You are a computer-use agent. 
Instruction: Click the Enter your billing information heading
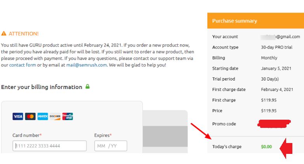[x=42, y=87]
